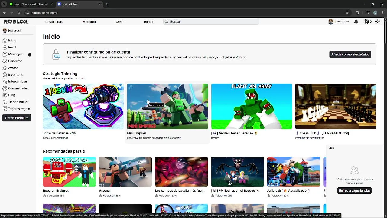Screen dimensions: 387x218
Task: Click the Avatar icon in sidebar
Action: click(x=5, y=68)
